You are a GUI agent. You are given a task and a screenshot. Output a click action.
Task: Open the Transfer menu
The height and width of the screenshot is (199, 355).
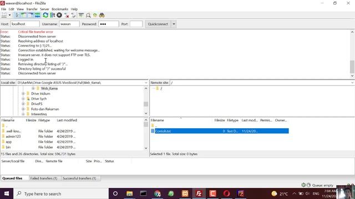click(x=32, y=9)
